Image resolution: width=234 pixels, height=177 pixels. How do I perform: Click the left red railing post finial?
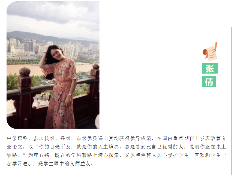click(x=25, y=72)
